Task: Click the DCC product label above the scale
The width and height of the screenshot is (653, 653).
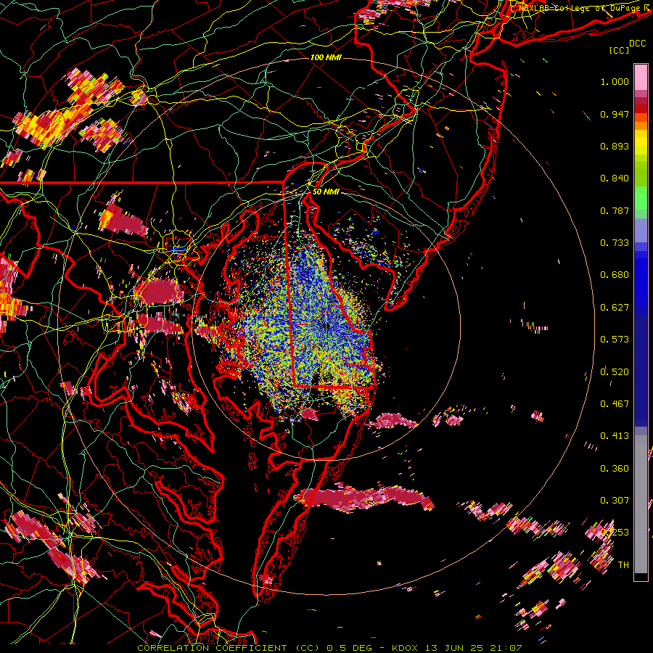Action: (x=638, y=44)
